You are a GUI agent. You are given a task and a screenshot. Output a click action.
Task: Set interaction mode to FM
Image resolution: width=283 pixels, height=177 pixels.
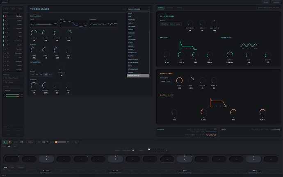(x=41, y=75)
